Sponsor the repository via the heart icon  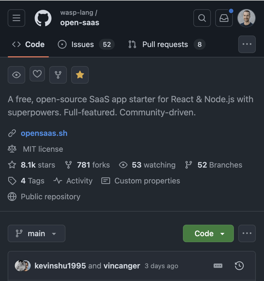[37, 75]
